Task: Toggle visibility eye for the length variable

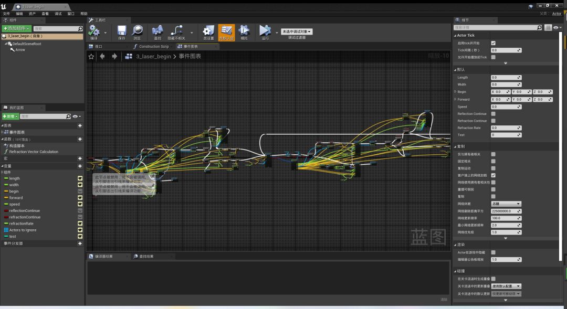Action: click(80, 178)
